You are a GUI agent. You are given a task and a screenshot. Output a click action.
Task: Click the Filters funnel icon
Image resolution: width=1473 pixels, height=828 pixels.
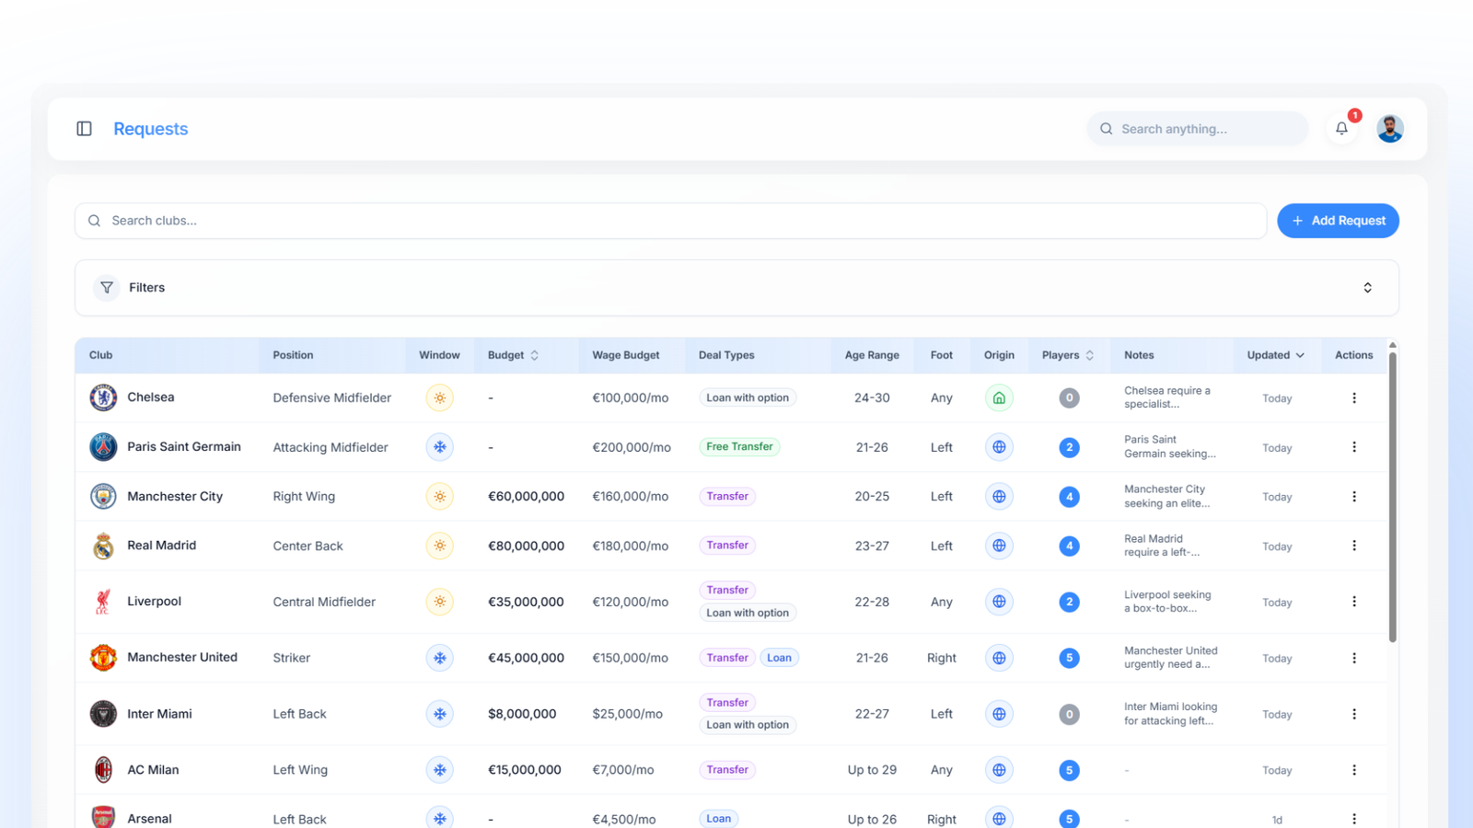coord(107,288)
